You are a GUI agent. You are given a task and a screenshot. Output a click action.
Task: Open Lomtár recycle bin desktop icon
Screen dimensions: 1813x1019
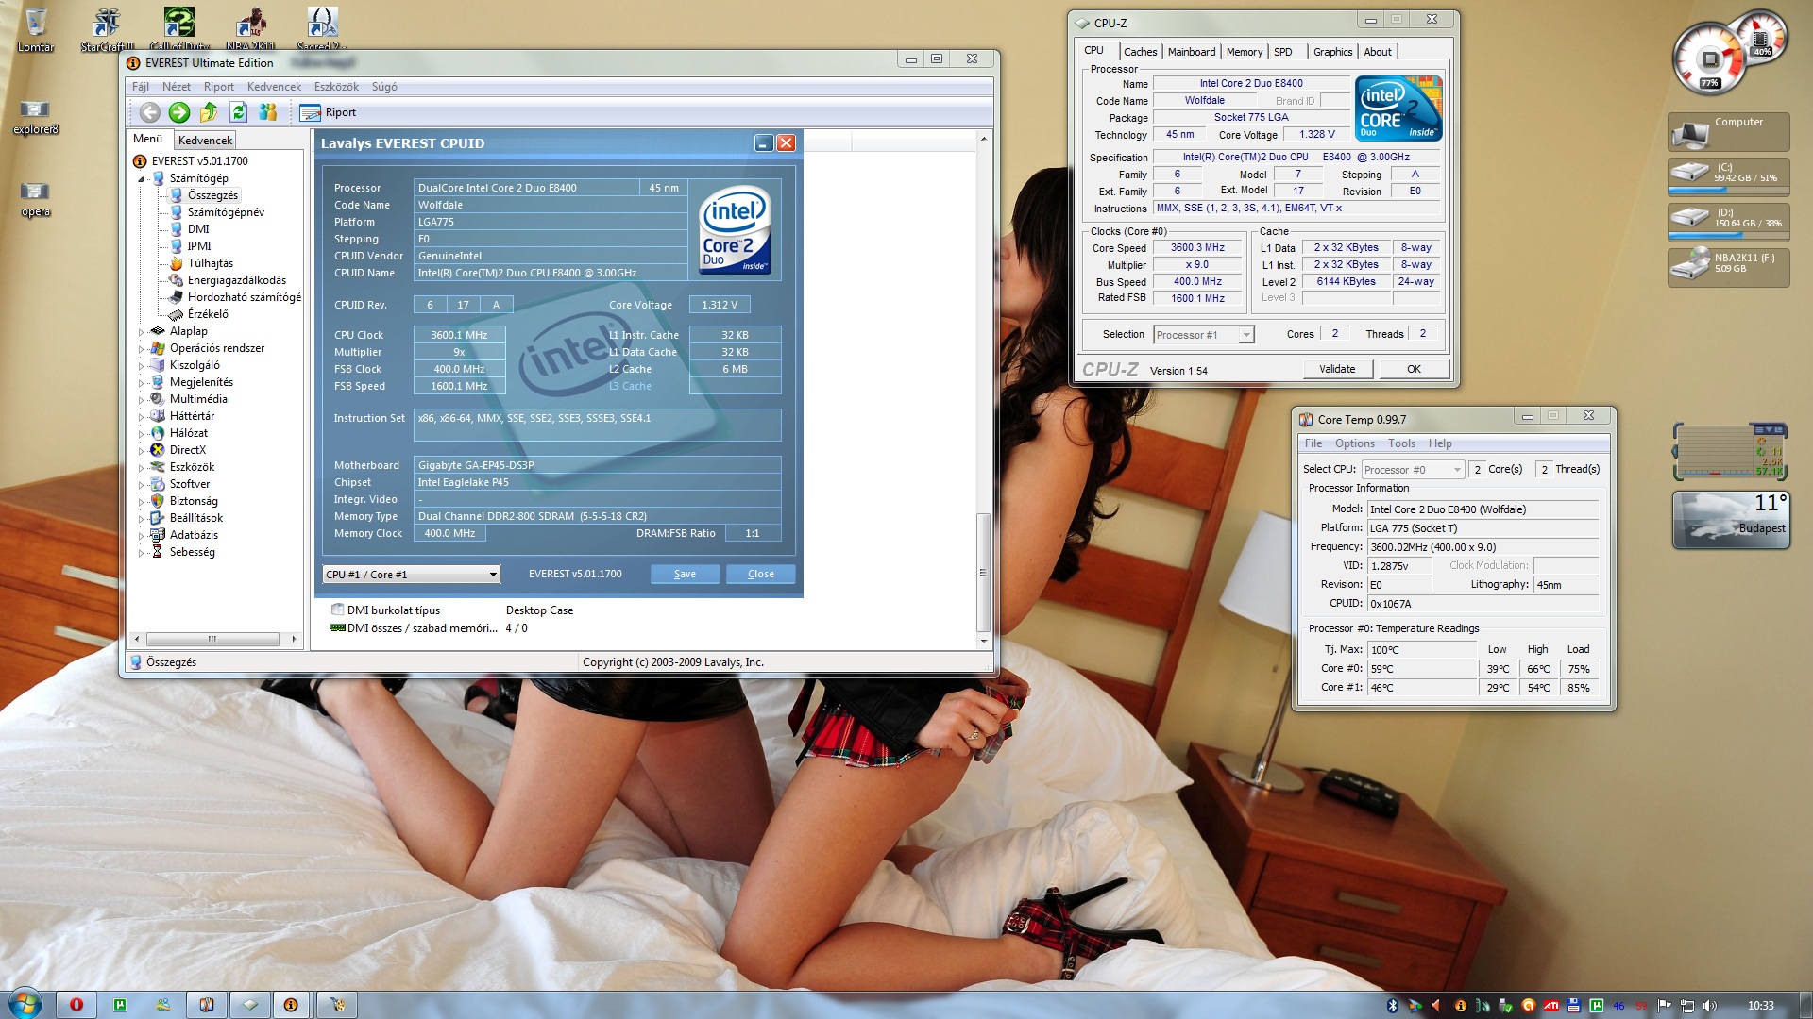tap(36, 29)
